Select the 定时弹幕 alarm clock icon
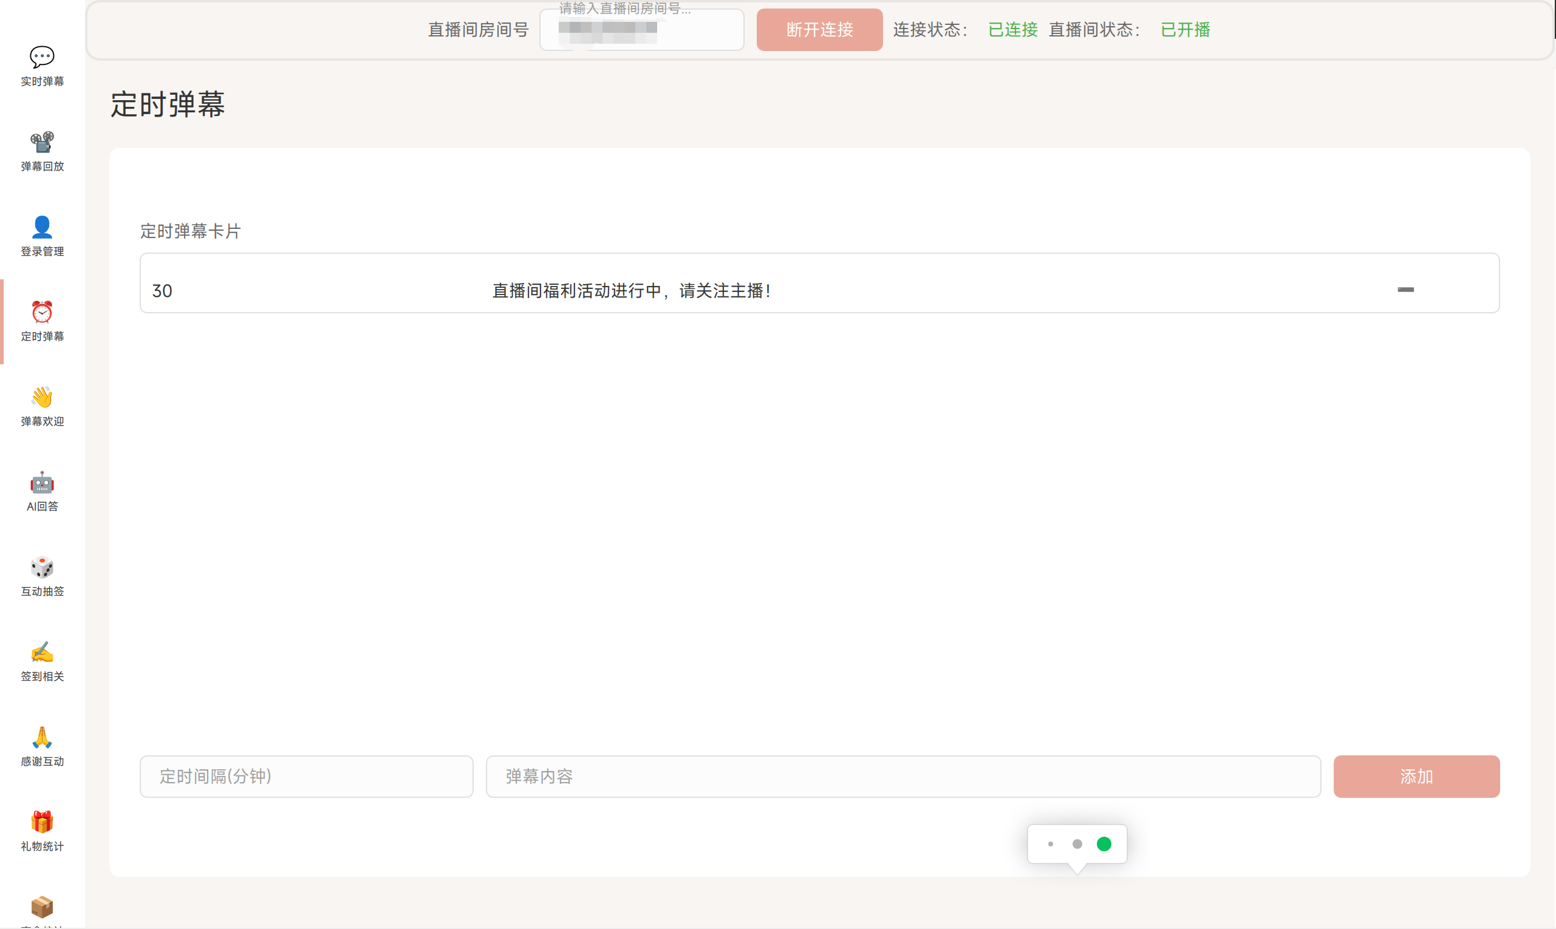This screenshot has height=929, width=1556. coord(42,312)
